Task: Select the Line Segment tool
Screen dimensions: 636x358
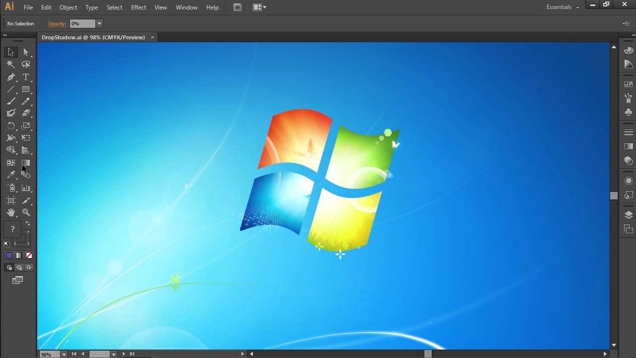Action: (11, 89)
